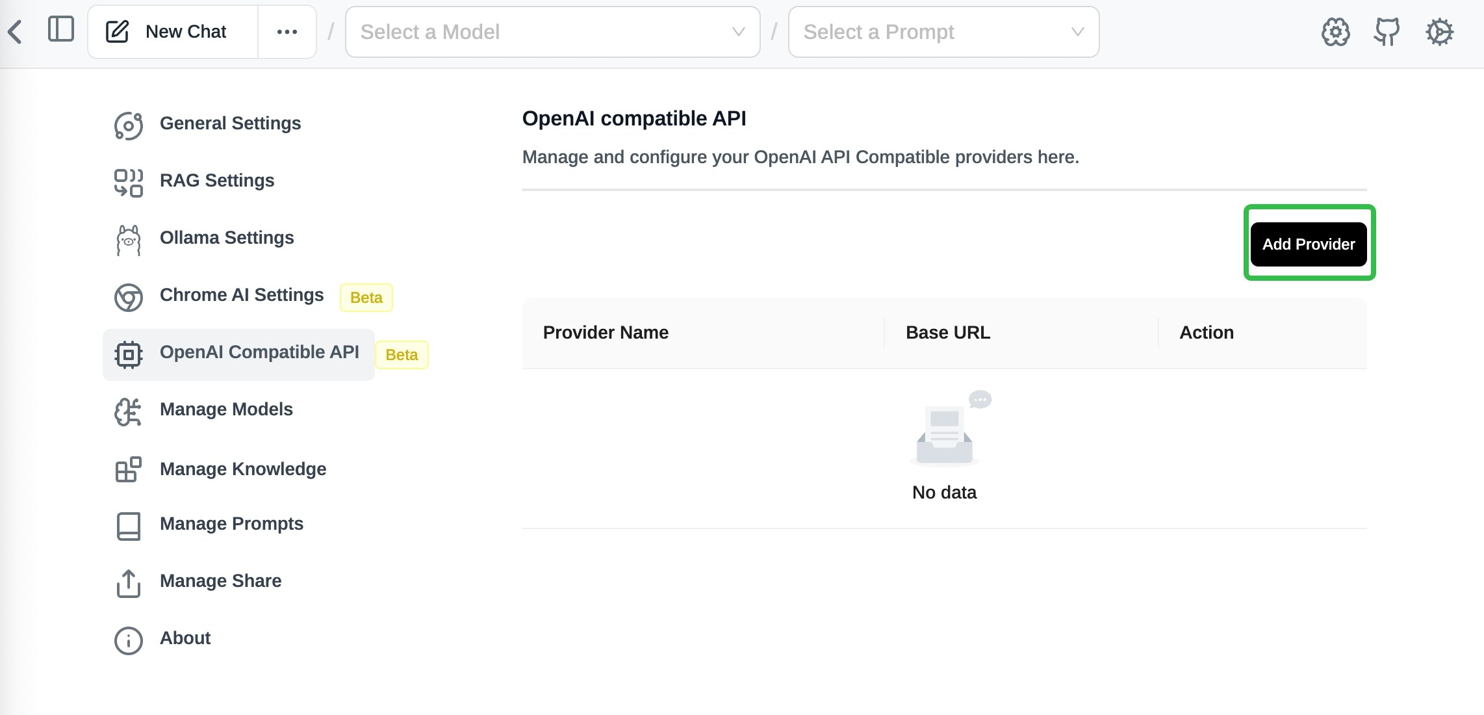Start a New Chat

(186, 32)
